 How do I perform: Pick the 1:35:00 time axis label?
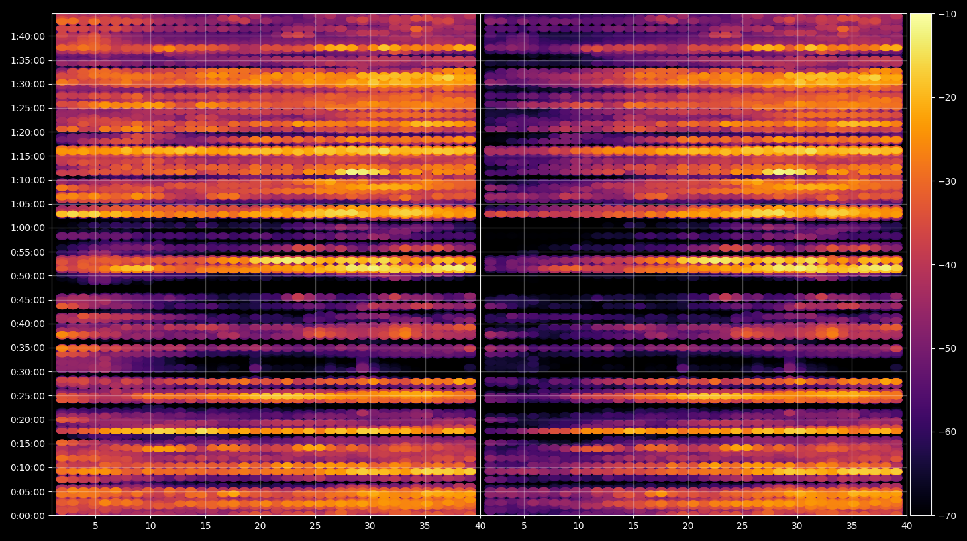click(28, 60)
